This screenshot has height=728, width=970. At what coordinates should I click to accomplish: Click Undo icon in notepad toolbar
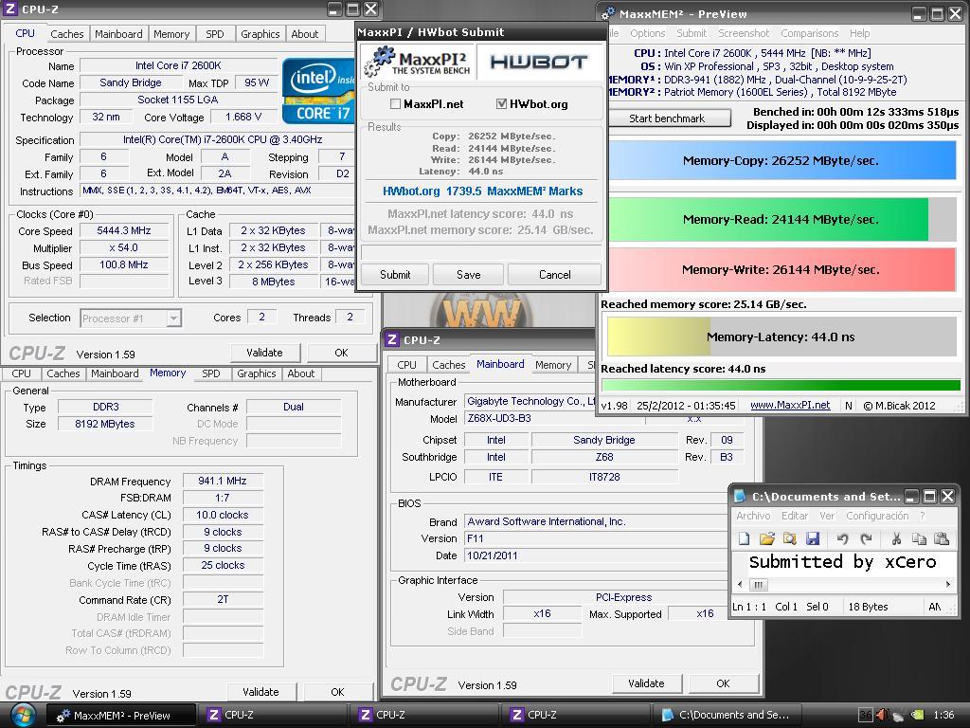click(x=842, y=538)
